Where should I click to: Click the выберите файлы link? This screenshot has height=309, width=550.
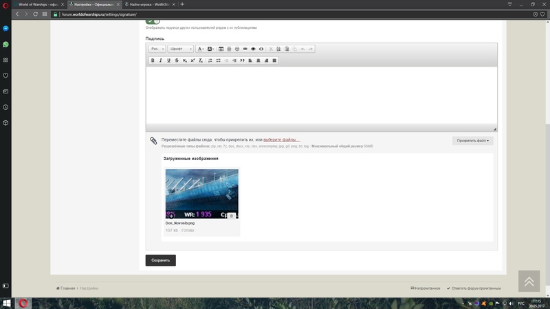281,139
